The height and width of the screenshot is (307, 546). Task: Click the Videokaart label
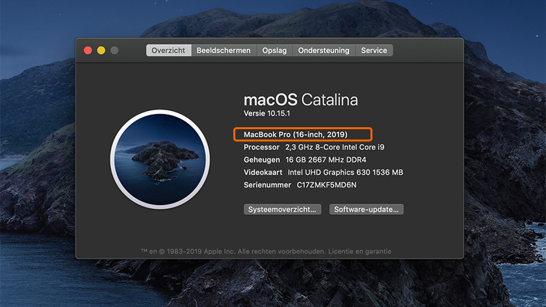pos(263,173)
